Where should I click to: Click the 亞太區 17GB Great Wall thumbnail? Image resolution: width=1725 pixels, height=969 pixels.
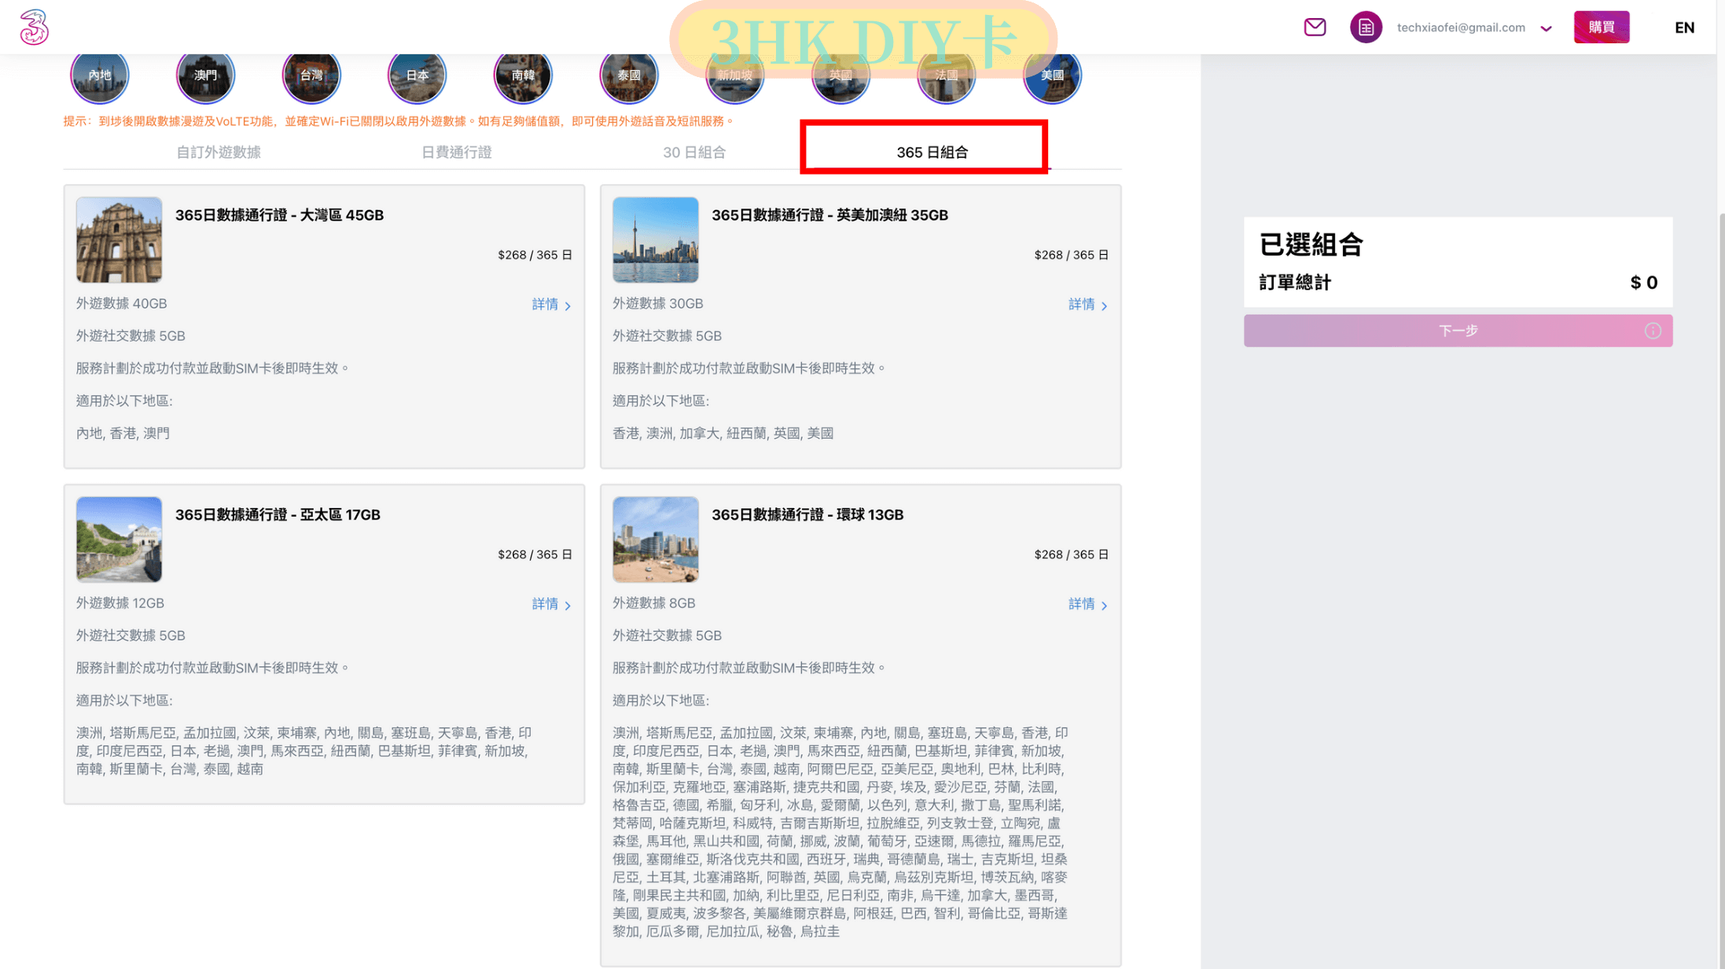tap(119, 540)
